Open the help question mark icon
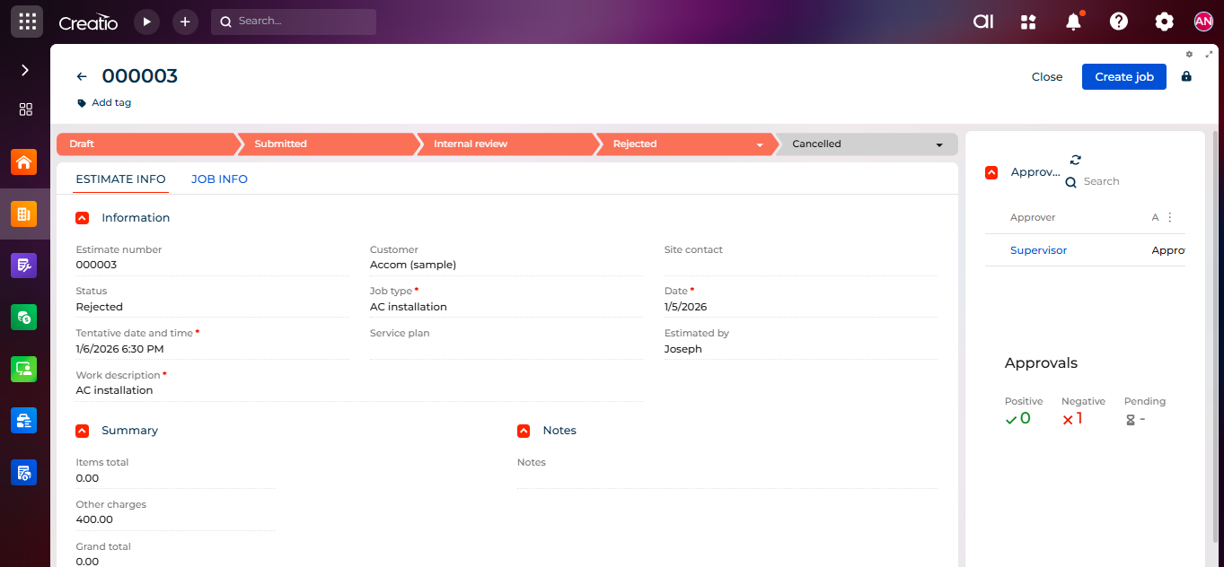This screenshot has width=1224, height=567. (x=1118, y=22)
